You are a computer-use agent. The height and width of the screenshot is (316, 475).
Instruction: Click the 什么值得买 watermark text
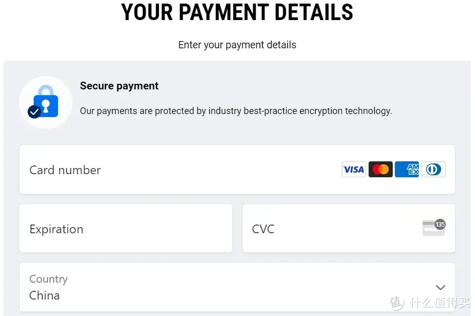(x=440, y=303)
